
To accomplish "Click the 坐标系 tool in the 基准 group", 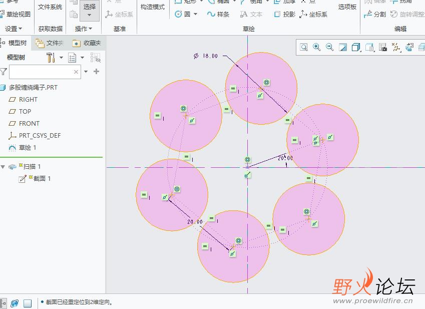I will pos(119,14).
